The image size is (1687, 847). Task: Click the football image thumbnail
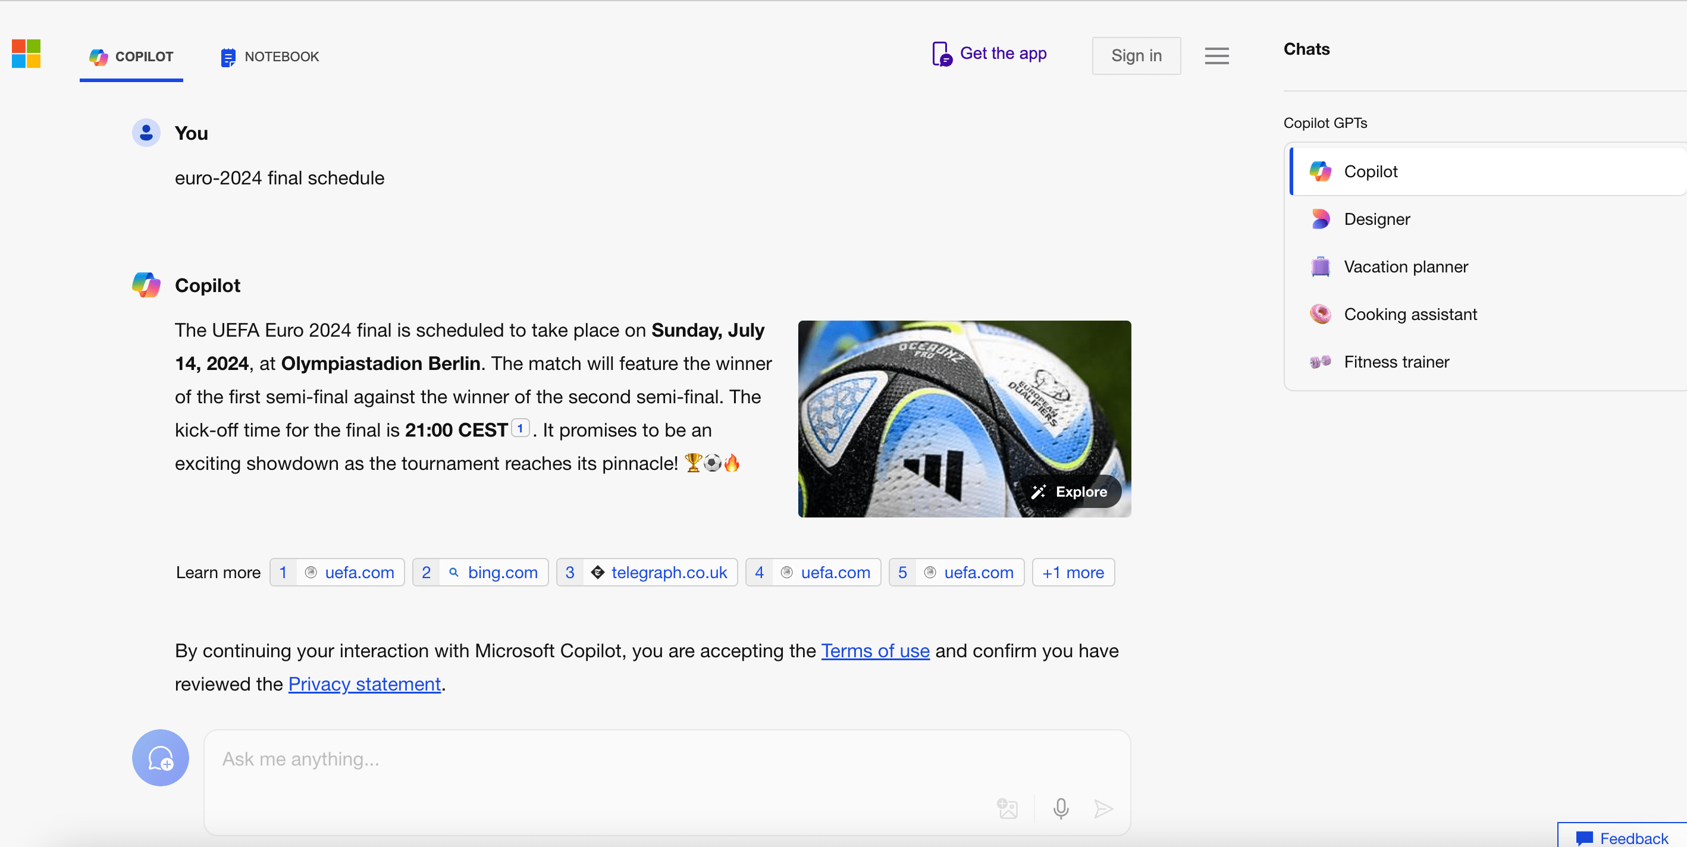[965, 419]
